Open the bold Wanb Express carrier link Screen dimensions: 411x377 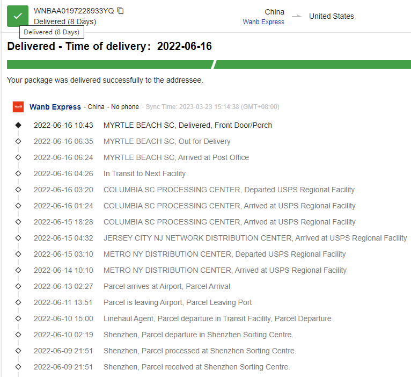(x=55, y=107)
